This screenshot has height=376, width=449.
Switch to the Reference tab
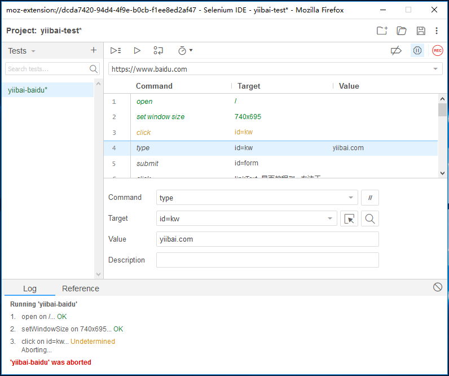pos(81,288)
